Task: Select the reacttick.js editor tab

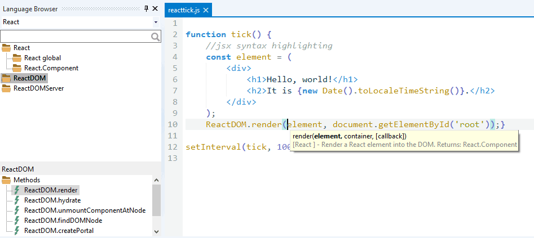Action: point(183,11)
